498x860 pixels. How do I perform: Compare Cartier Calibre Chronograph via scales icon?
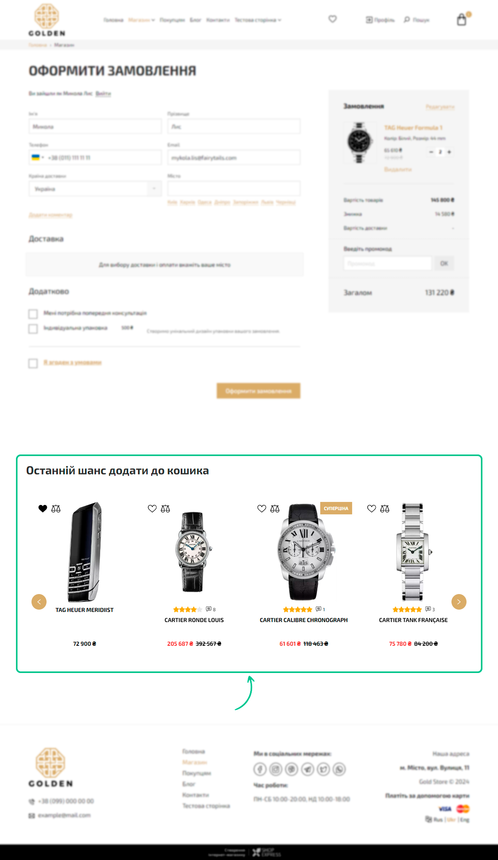point(275,509)
